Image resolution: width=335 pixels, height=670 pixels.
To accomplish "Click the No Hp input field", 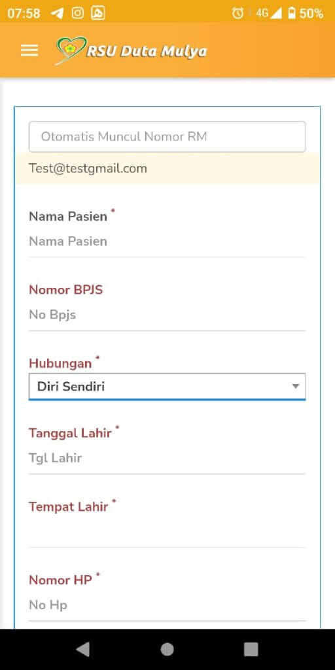I will pyautogui.click(x=167, y=605).
